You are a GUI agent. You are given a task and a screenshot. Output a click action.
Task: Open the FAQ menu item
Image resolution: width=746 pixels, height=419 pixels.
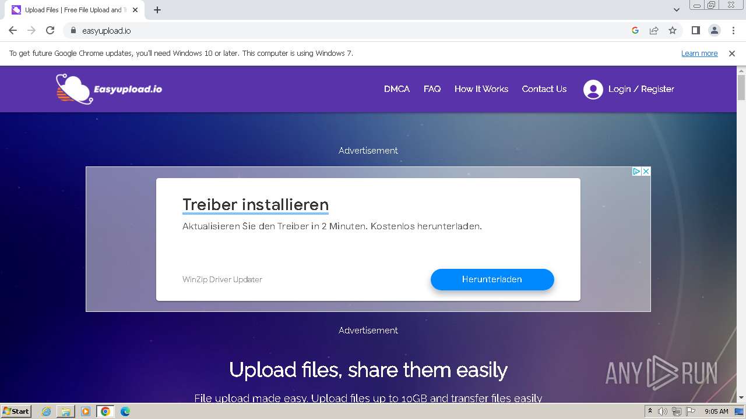432,89
